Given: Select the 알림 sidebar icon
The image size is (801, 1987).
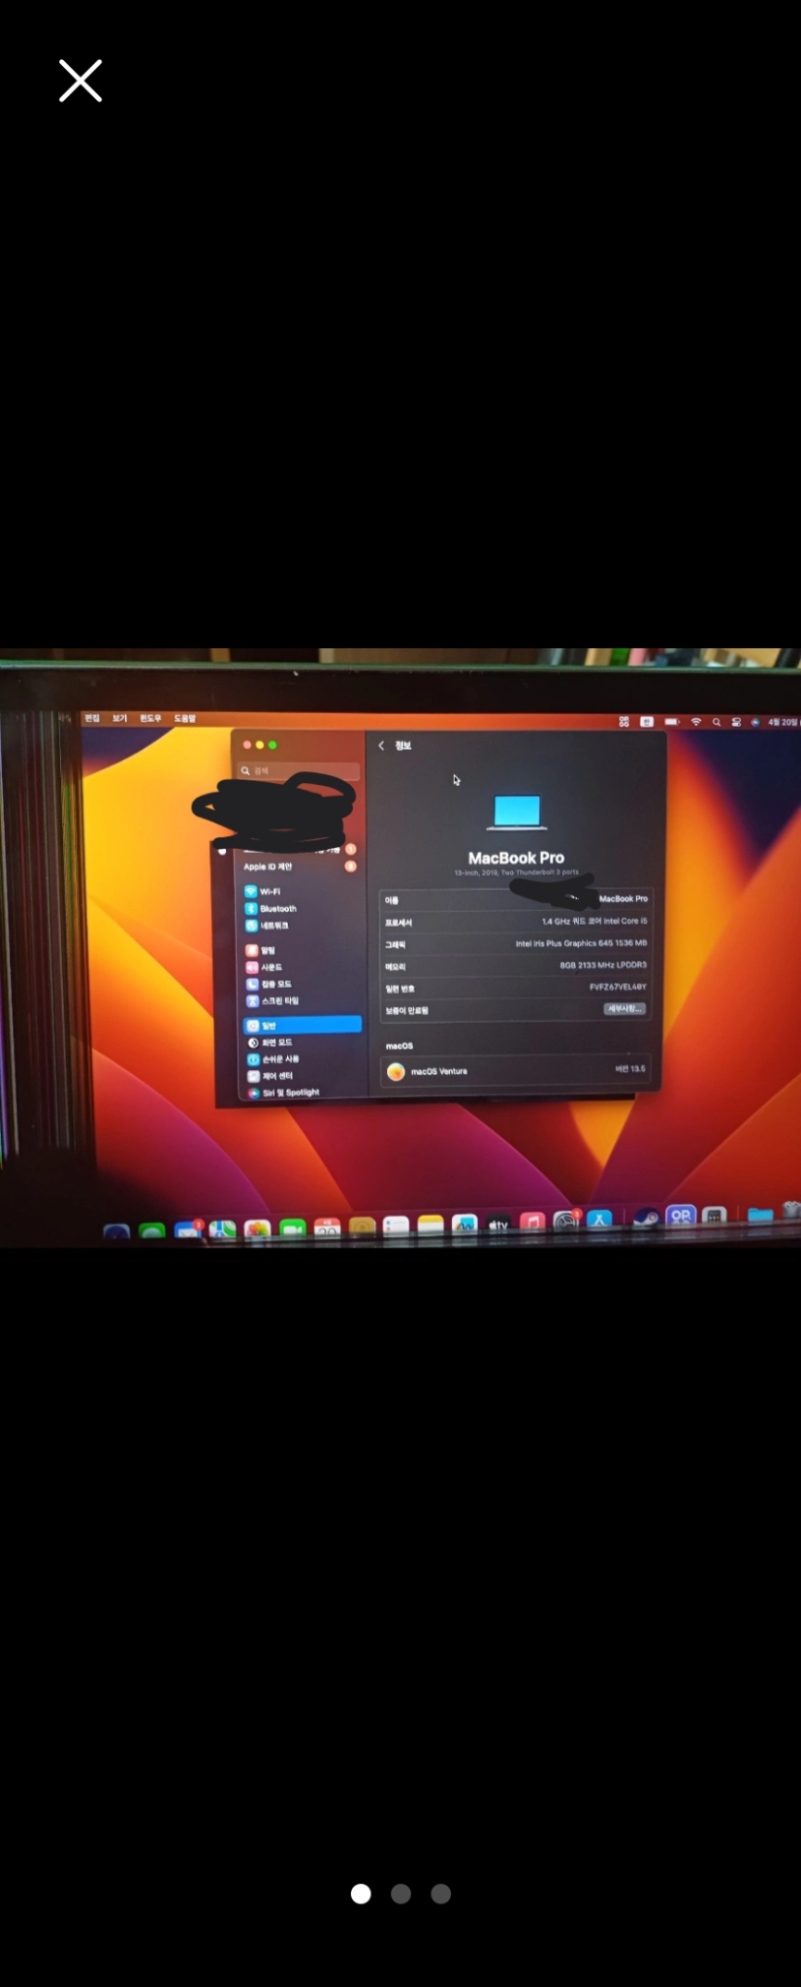Looking at the screenshot, I should click(251, 950).
